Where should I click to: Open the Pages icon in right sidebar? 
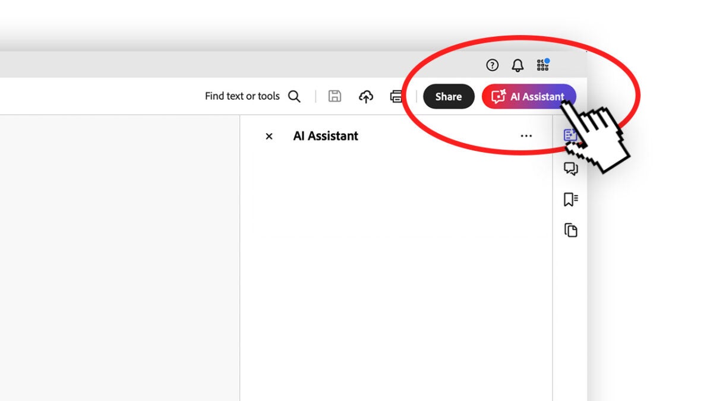coord(570,230)
